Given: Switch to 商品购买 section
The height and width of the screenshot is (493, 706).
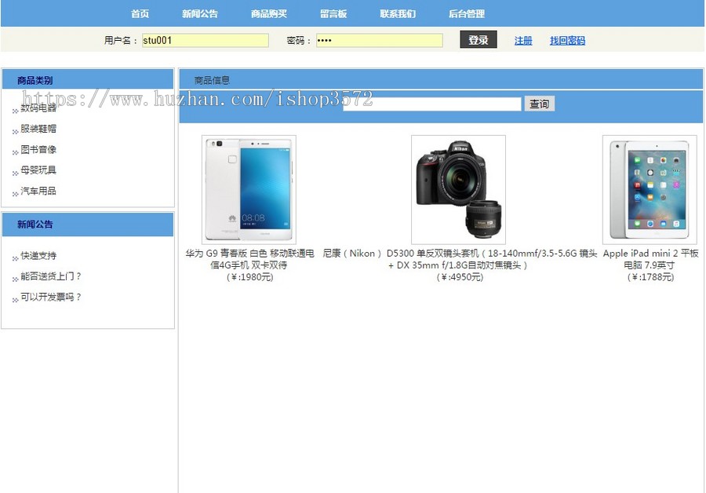Looking at the screenshot, I should click(x=270, y=13).
